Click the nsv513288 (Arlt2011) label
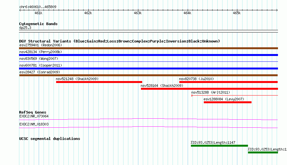The image size is (287, 165). pyautogui.click(x=211, y=92)
